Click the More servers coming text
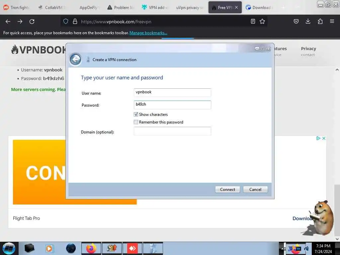Viewport: 340px width, 255px height. pyautogui.click(x=39, y=90)
